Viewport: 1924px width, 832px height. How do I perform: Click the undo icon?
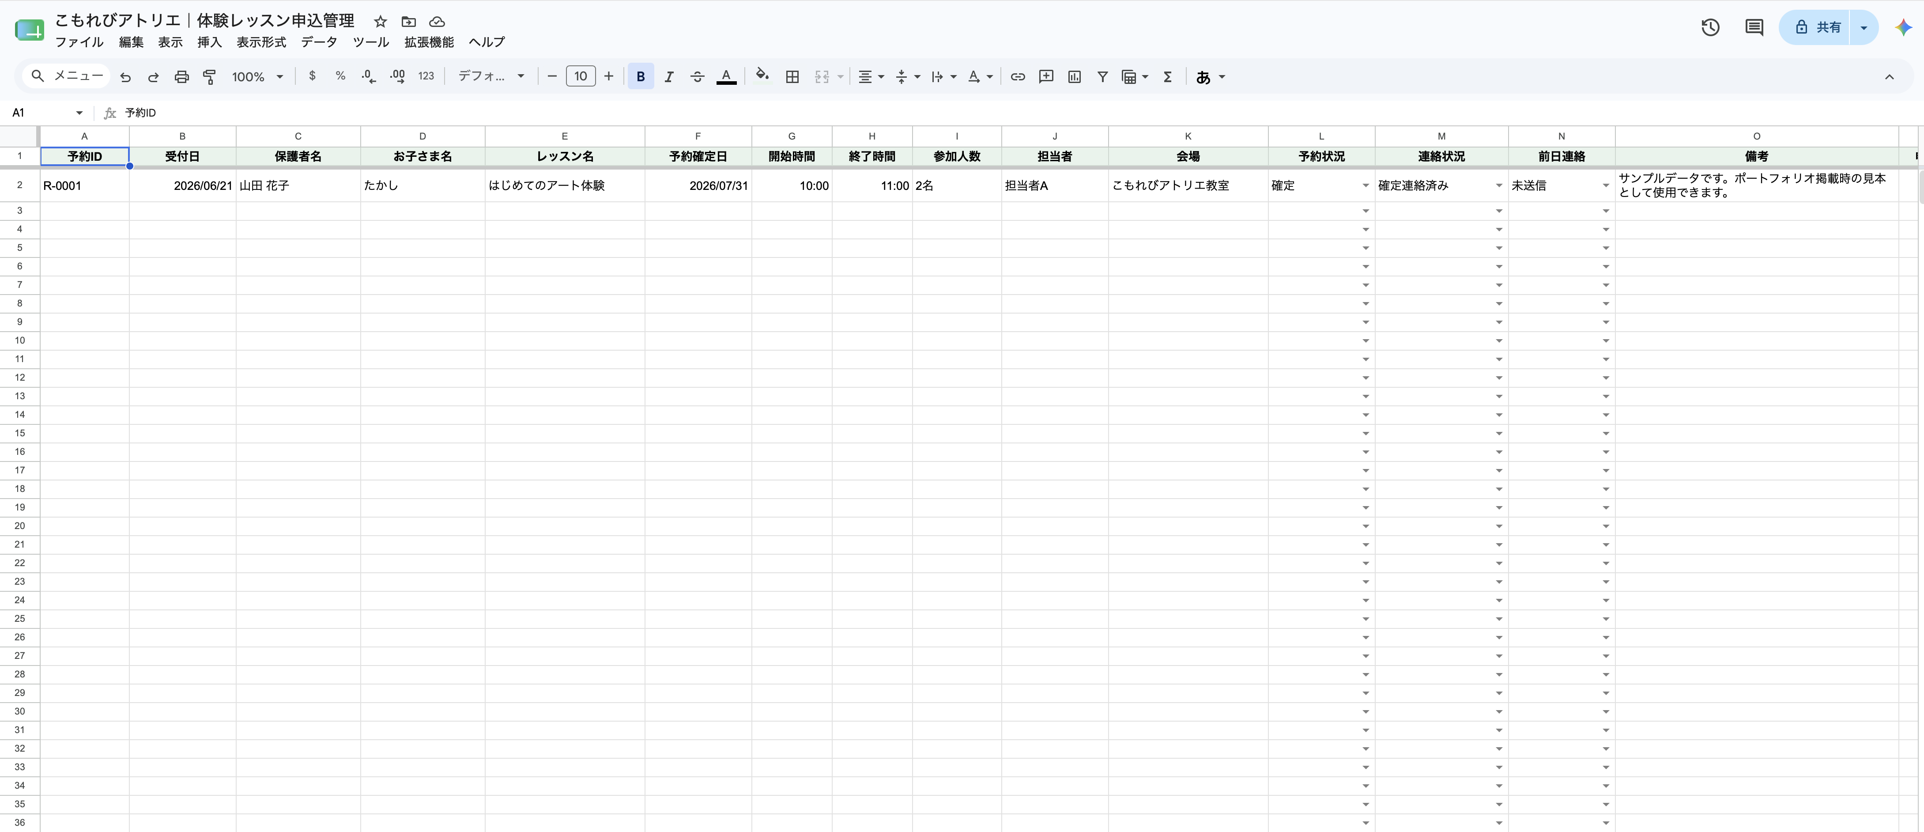coord(125,77)
